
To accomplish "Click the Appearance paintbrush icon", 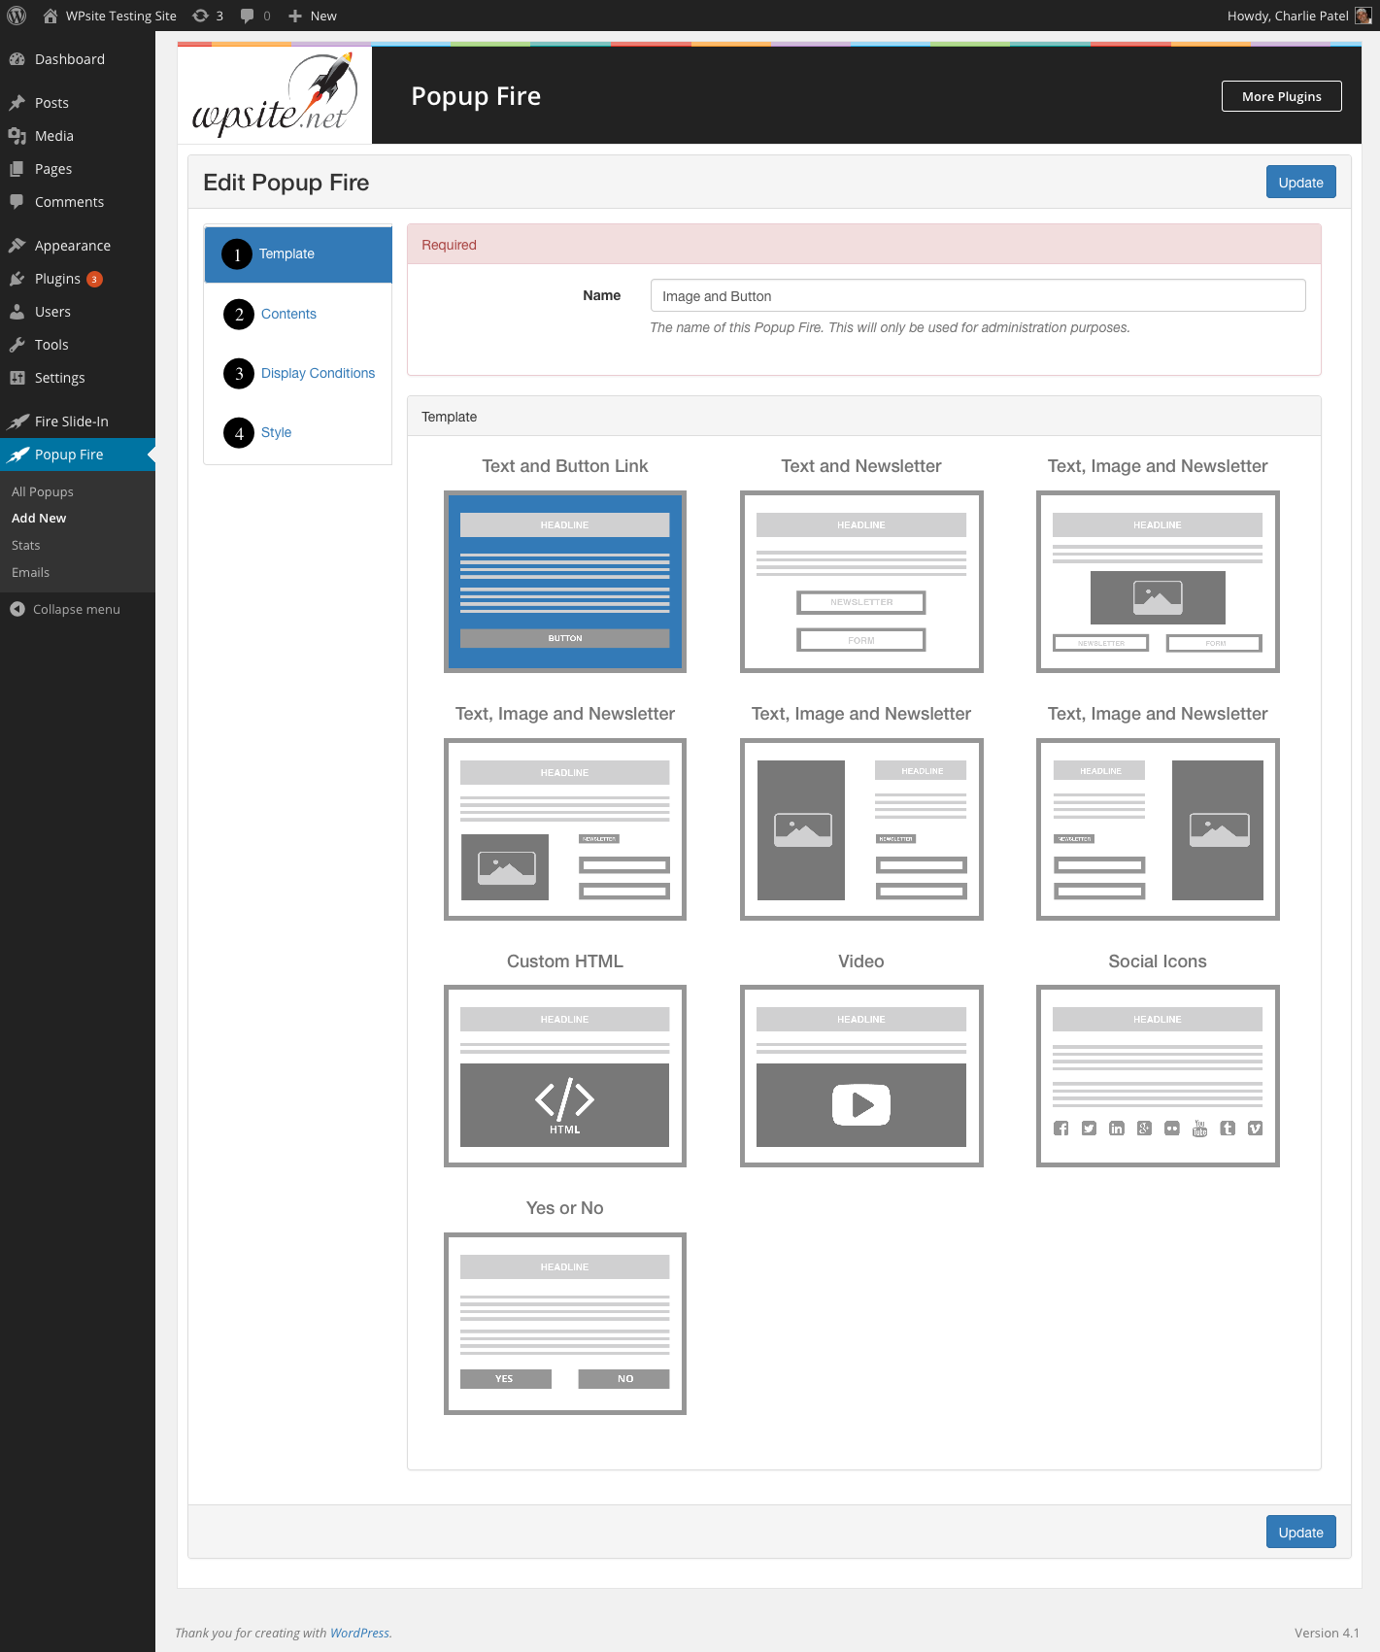I will point(17,246).
